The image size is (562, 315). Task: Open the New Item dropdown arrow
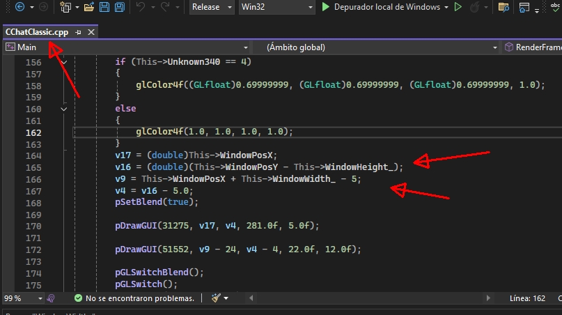(x=77, y=7)
